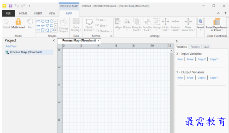Open the Format group dialog launcher
The width and height of the screenshot is (229, 133).
tap(111, 36)
